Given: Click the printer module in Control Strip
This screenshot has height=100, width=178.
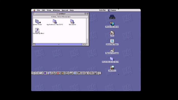Looking at the screenshot, I should [71, 73].
